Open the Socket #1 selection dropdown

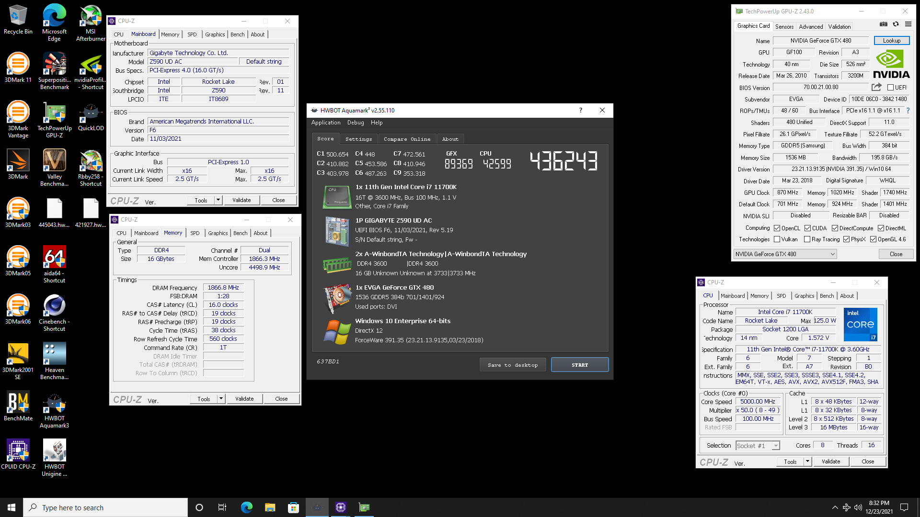pos(758,446)
